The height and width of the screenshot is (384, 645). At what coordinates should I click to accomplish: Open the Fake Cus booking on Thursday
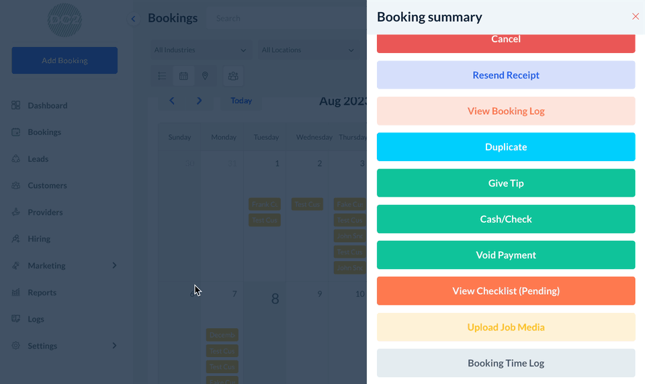[x=350, y=204]
